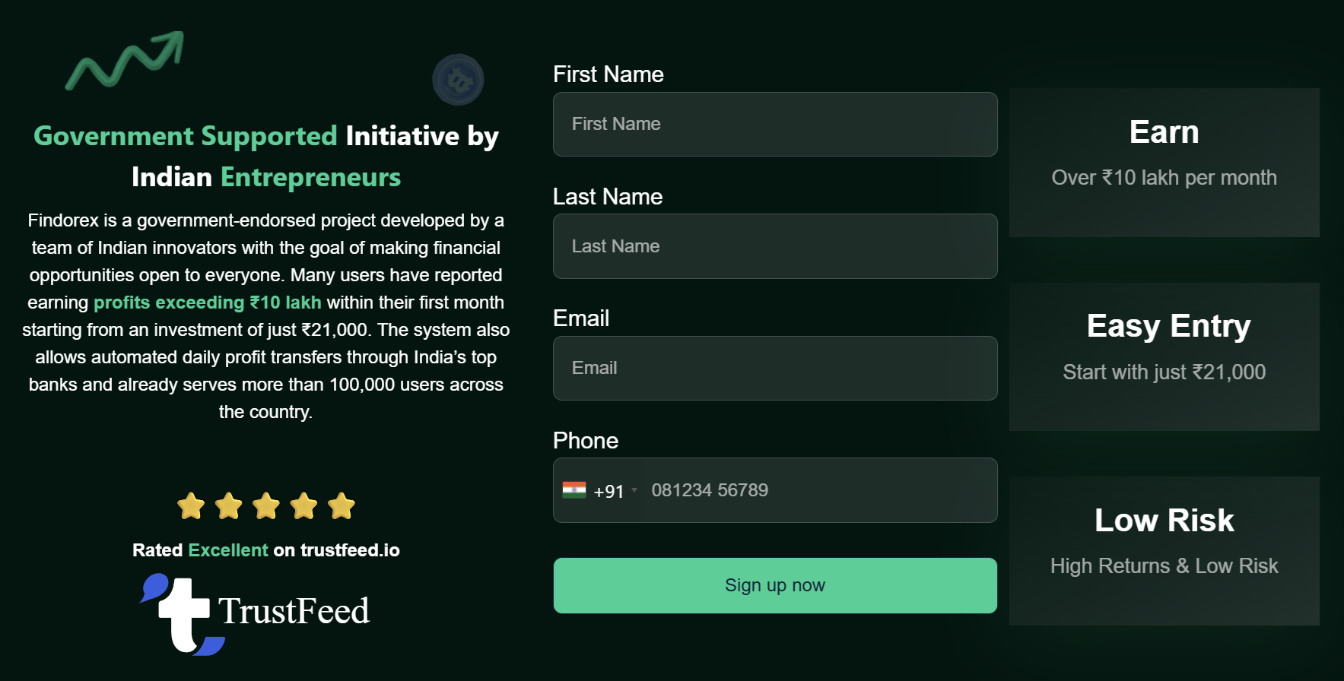Image resolution: width=1344 pixels, height=681 pixels.
Task: Click the first gold rating star
Action: 191,505
